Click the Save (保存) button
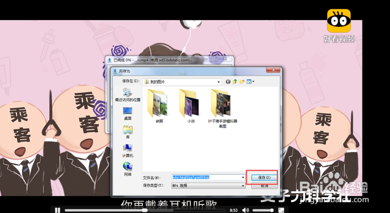Viewport: 390px width, 213px height. pyautogui.click(x=264, y=178)
